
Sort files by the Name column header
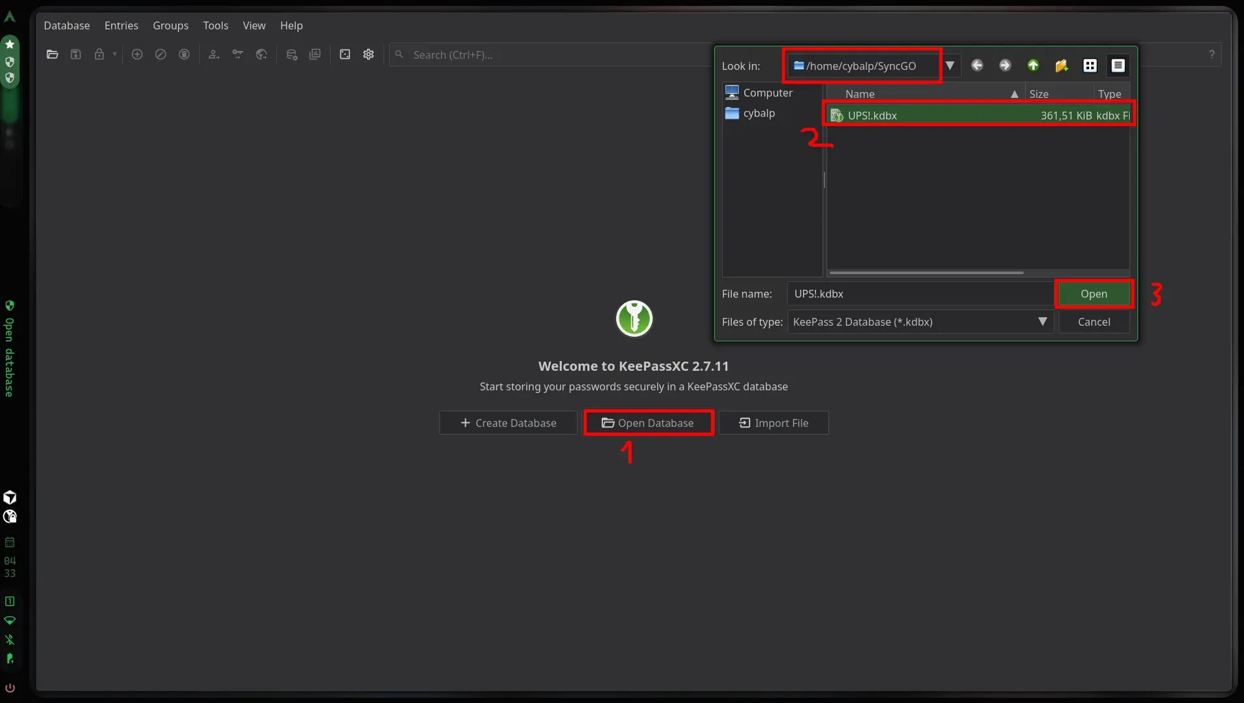point(925,94)
